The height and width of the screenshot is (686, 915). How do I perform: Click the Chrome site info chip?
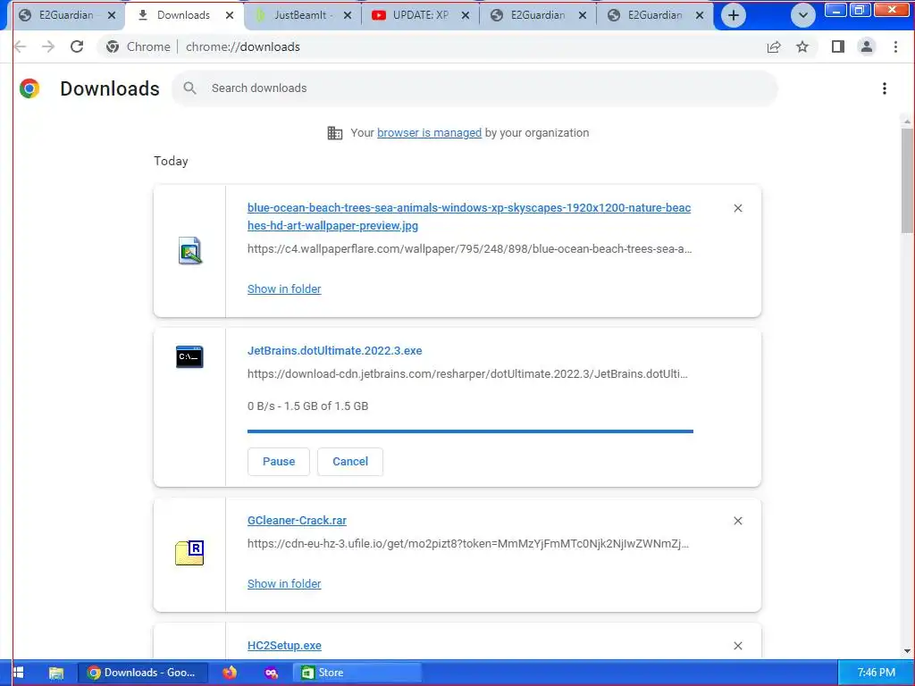(139, 46)
